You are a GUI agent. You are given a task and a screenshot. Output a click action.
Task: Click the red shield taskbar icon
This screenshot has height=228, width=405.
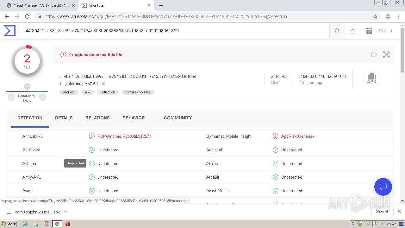[68, 224]
